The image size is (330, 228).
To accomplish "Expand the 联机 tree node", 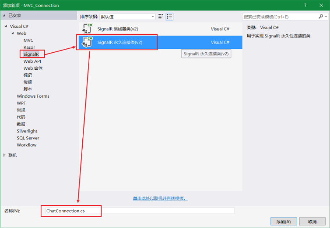I will click(5, 155).
